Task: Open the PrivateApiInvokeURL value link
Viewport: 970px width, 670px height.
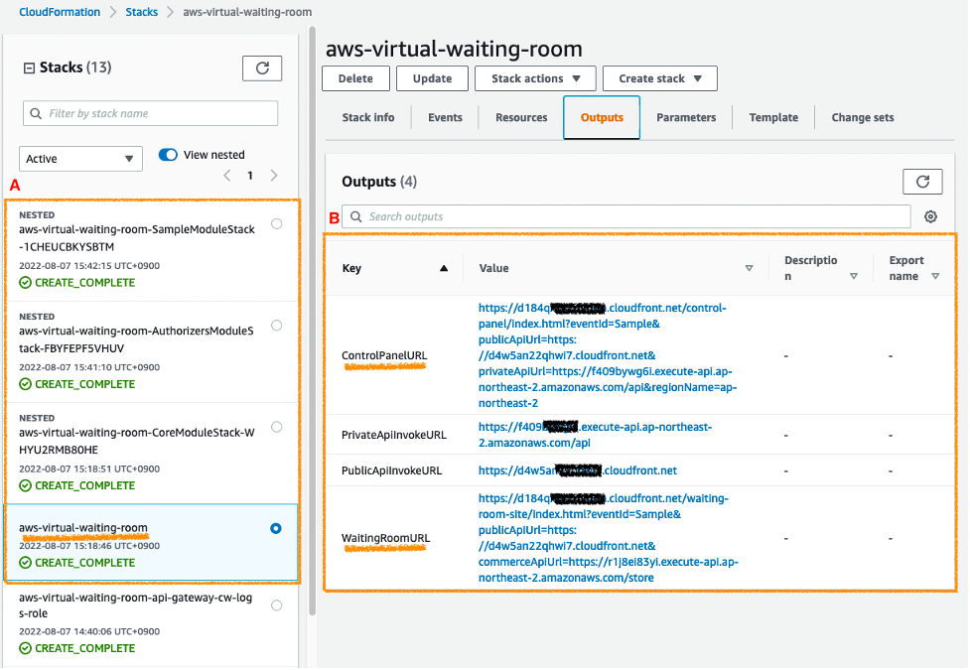Action: pyautogui.click(x=595, y=435)
